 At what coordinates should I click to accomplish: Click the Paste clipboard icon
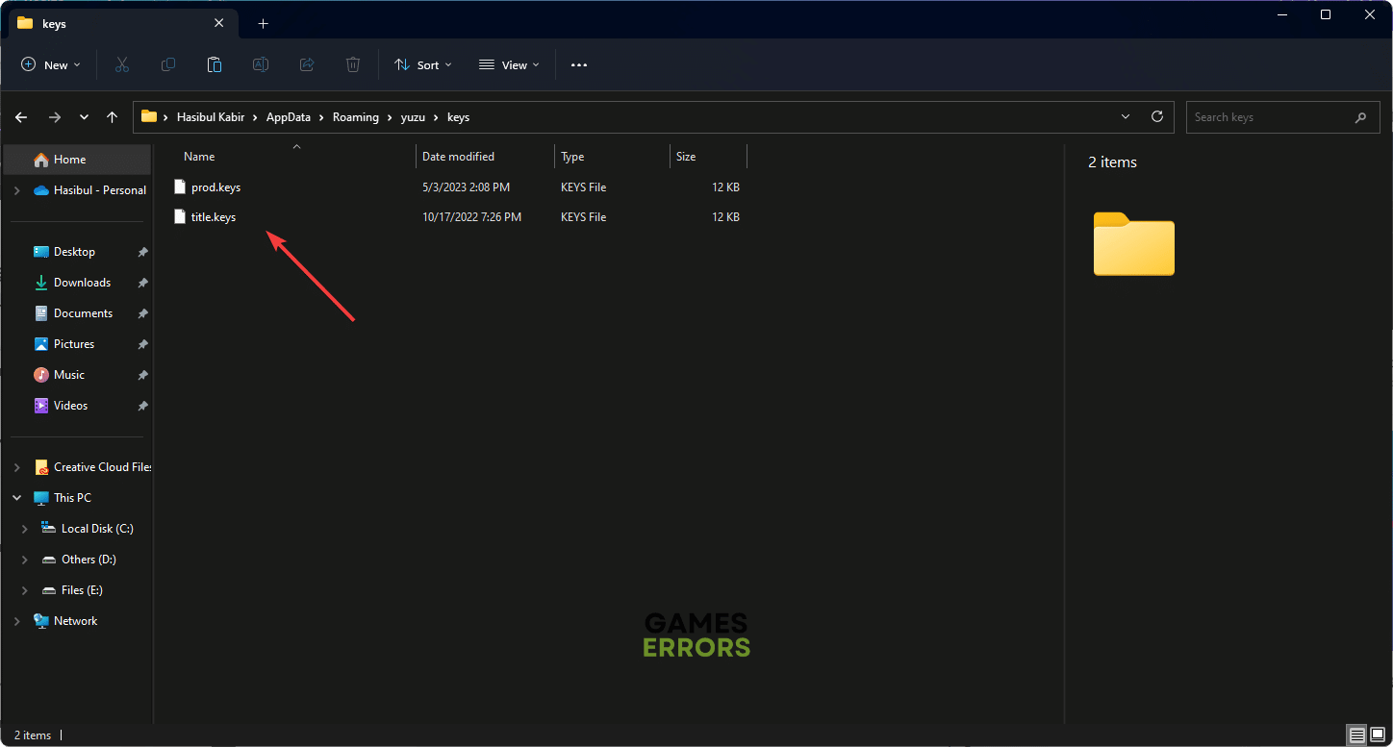coord(215,64)
